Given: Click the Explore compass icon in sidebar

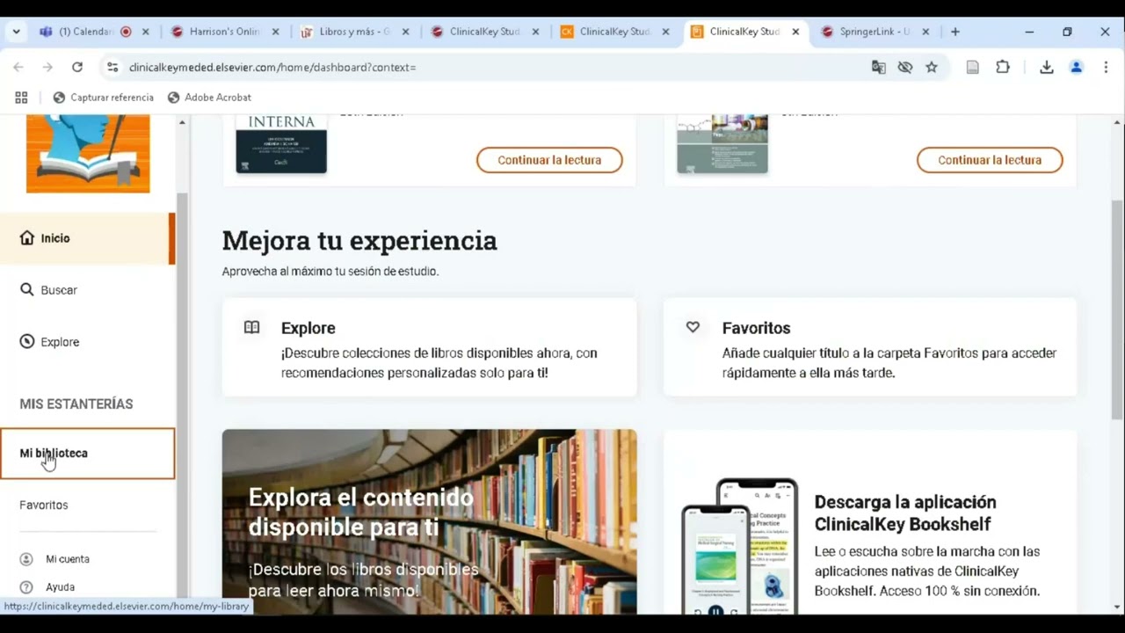Looking at the screenshot, I should [27, 342].
